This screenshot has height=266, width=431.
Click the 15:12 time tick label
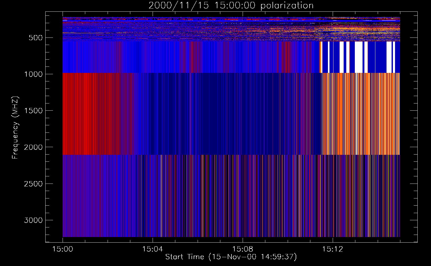tap(332, 249)
